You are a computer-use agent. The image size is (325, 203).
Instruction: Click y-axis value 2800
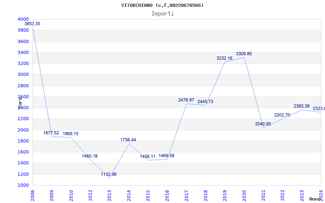pyautogui.click(x=23, y=86)
